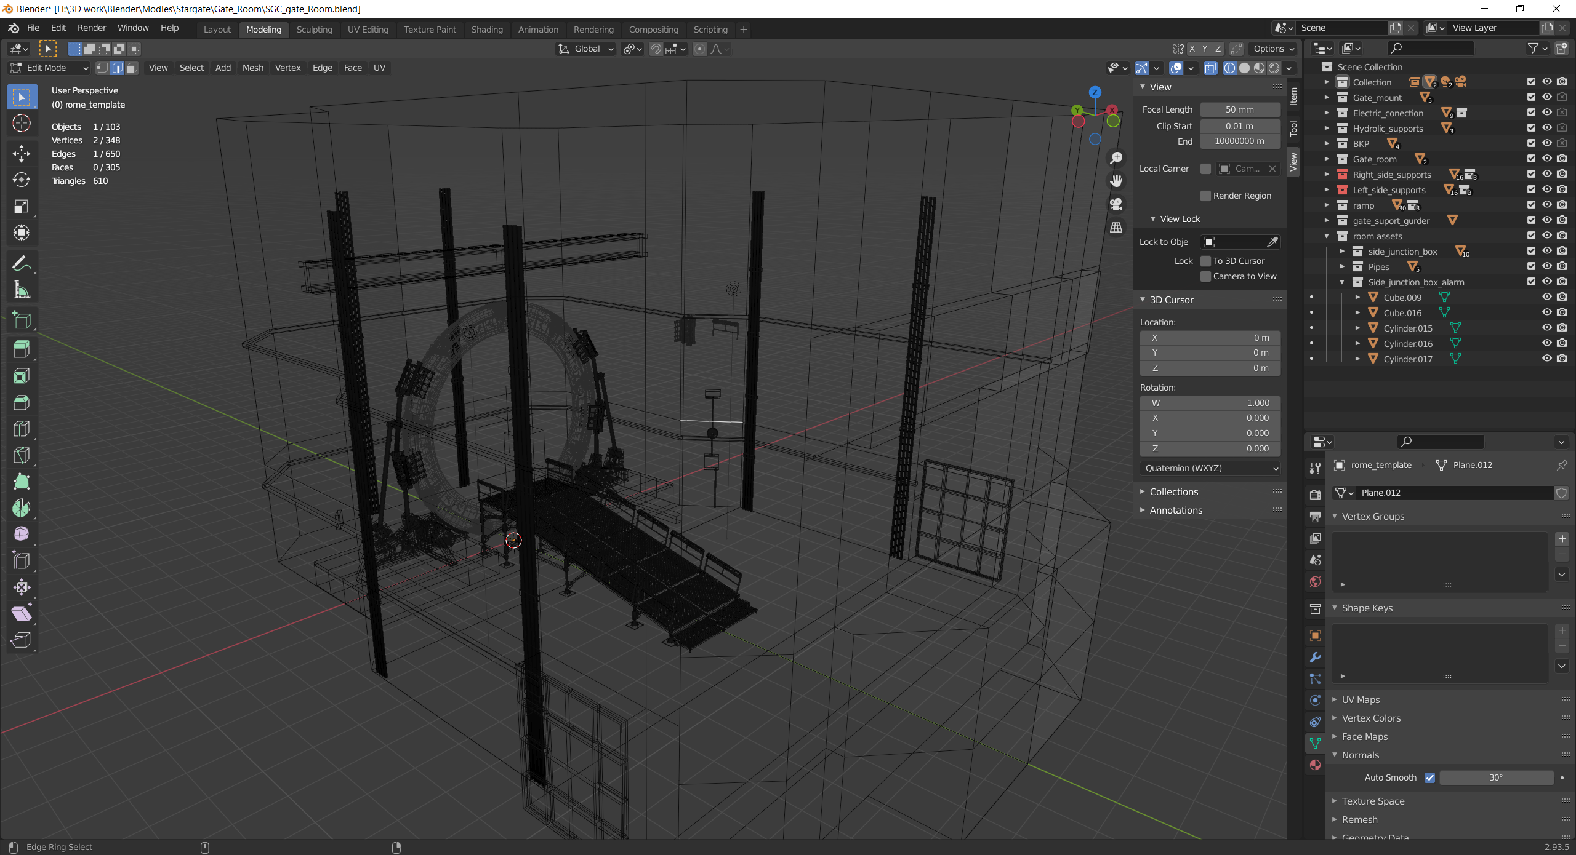The width and height of the screenshot is (1576, 855).
Task: Open the View sidebar tab
Action: (1293, 162)
